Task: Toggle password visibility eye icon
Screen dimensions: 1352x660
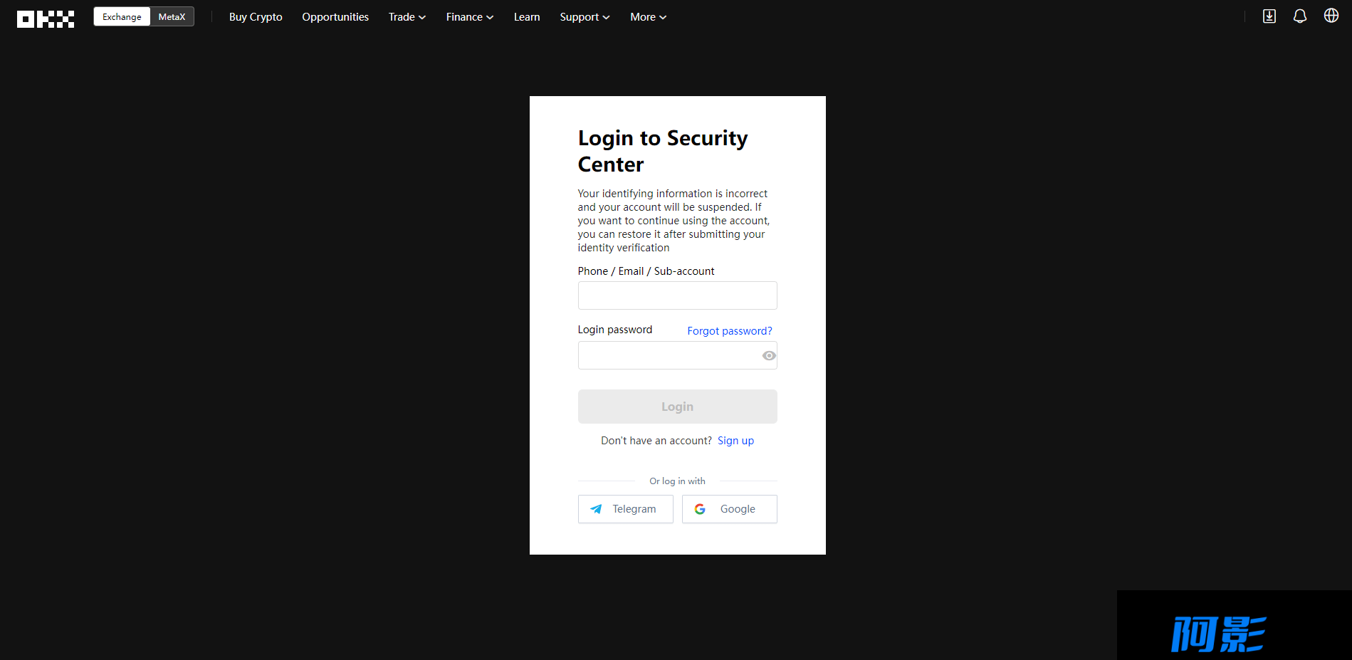Action: 769,355
